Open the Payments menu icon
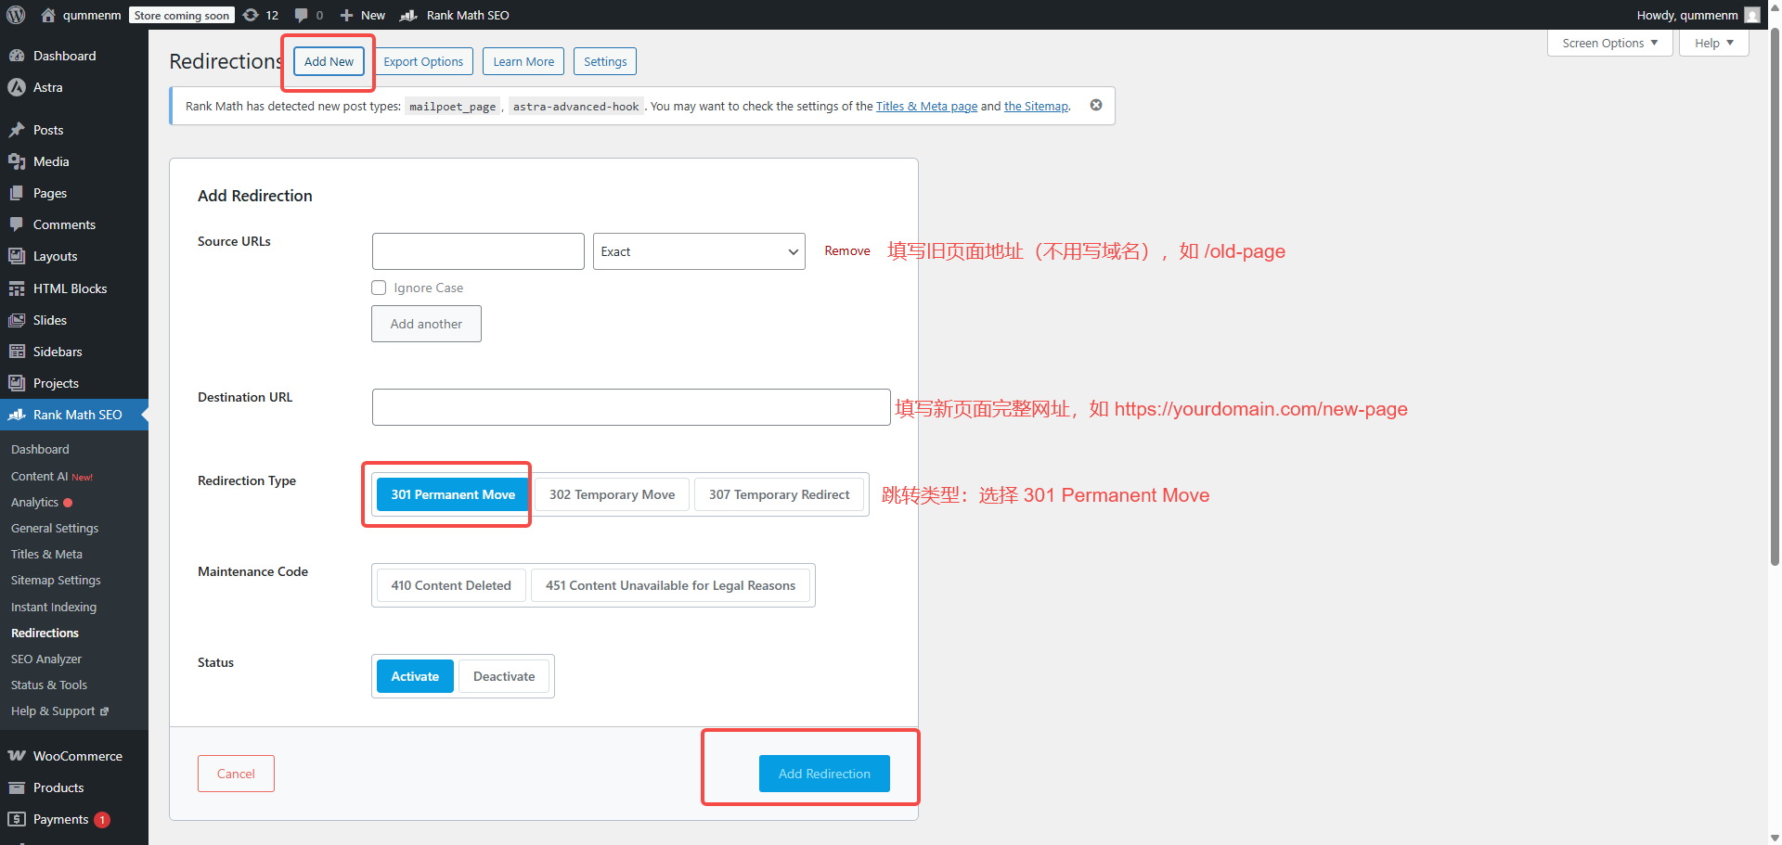Image resolution: width=1782 pixels, height=845 pixels. pyautogui.click(x=17, y=819)
